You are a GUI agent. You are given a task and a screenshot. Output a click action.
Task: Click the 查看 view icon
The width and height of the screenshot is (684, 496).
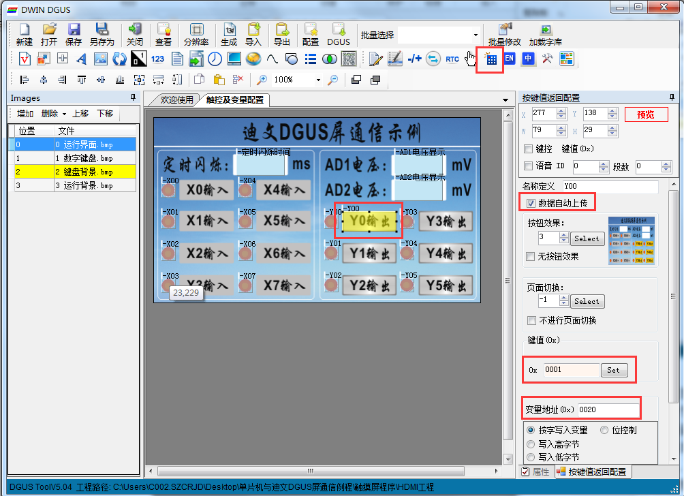[x=164, y=35]
